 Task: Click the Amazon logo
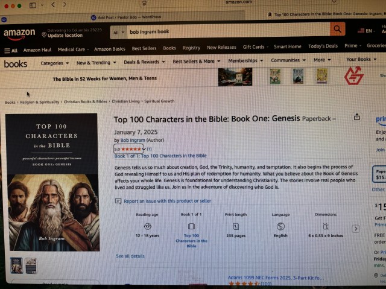tap(19, 34)
